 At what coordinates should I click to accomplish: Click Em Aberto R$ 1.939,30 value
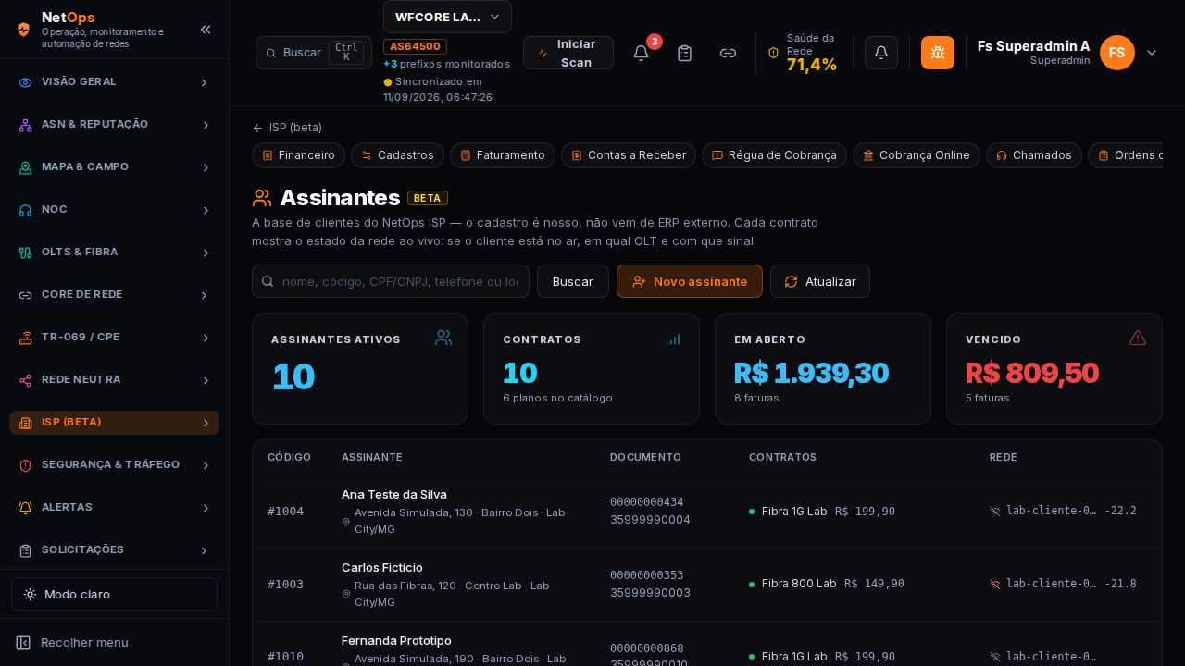pos(811,372)
